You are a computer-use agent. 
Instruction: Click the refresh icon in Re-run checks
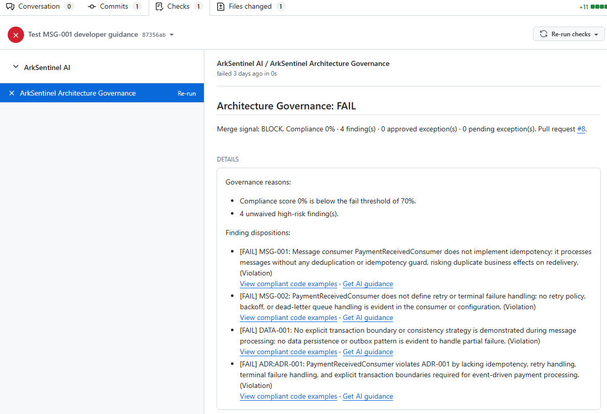click(x=544, y=34)
